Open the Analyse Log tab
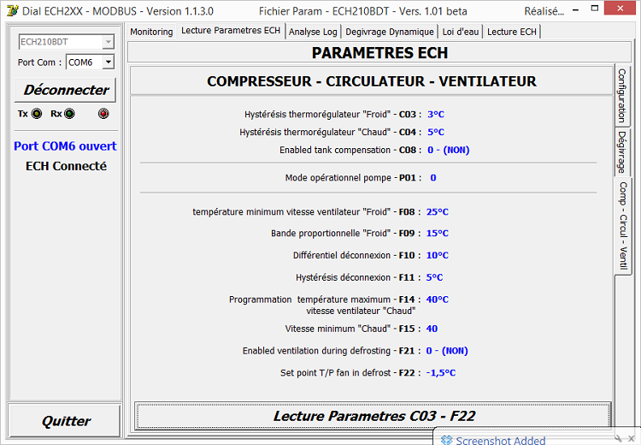Screen dimensions: 641x445 313,32
